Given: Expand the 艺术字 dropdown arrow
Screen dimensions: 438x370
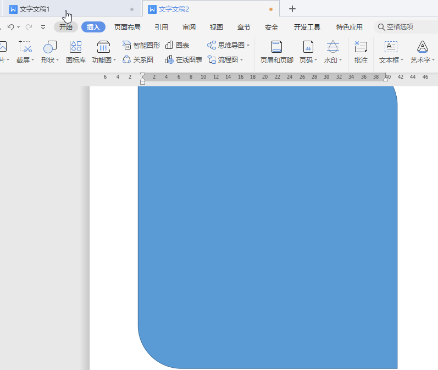Looking at the screenshot, I should [433, 60].
